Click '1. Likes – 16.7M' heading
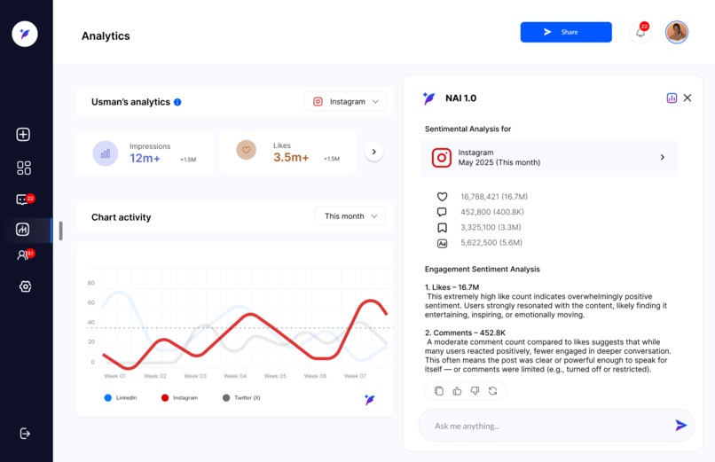The image size is (715, 462). coord(452,287)
